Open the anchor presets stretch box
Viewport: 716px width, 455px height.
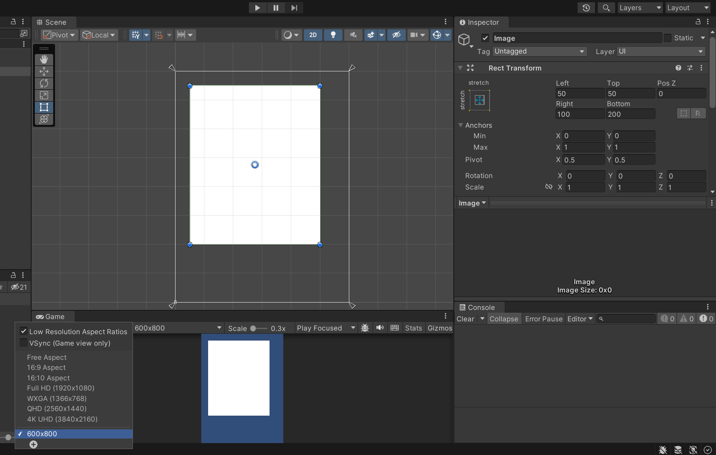(x=479, y=100)
